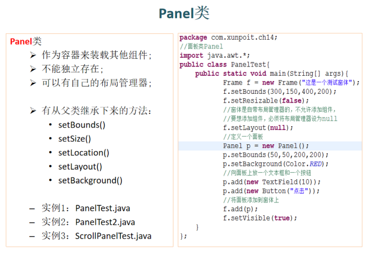This screenshot has height=254, width=367.
Task: Click the code line "package com.xunpoit.ch14;"
Action: tap(229, 38)
